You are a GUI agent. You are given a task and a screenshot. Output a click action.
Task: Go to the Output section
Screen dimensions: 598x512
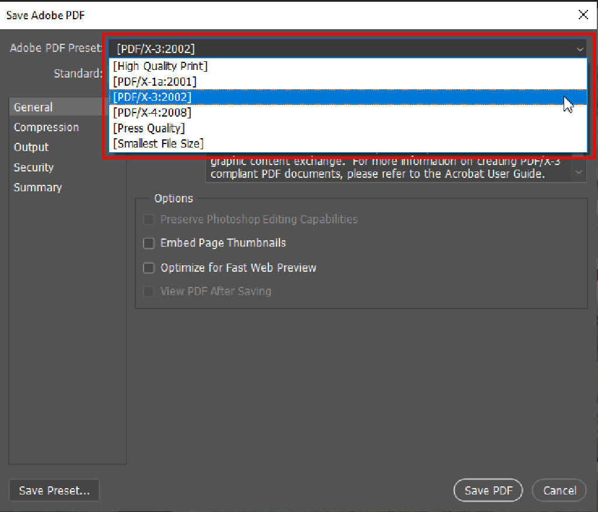tap(31, 148)
